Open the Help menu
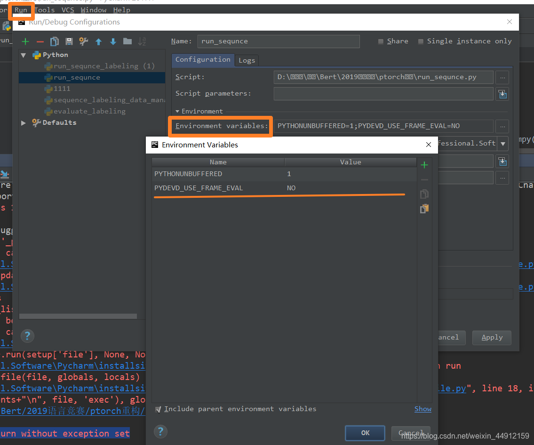Image resolution: width=534 pixels, height=445 pixels. tap(121, 10)
